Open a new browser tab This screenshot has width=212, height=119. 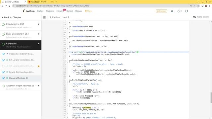tap(56, 2)
